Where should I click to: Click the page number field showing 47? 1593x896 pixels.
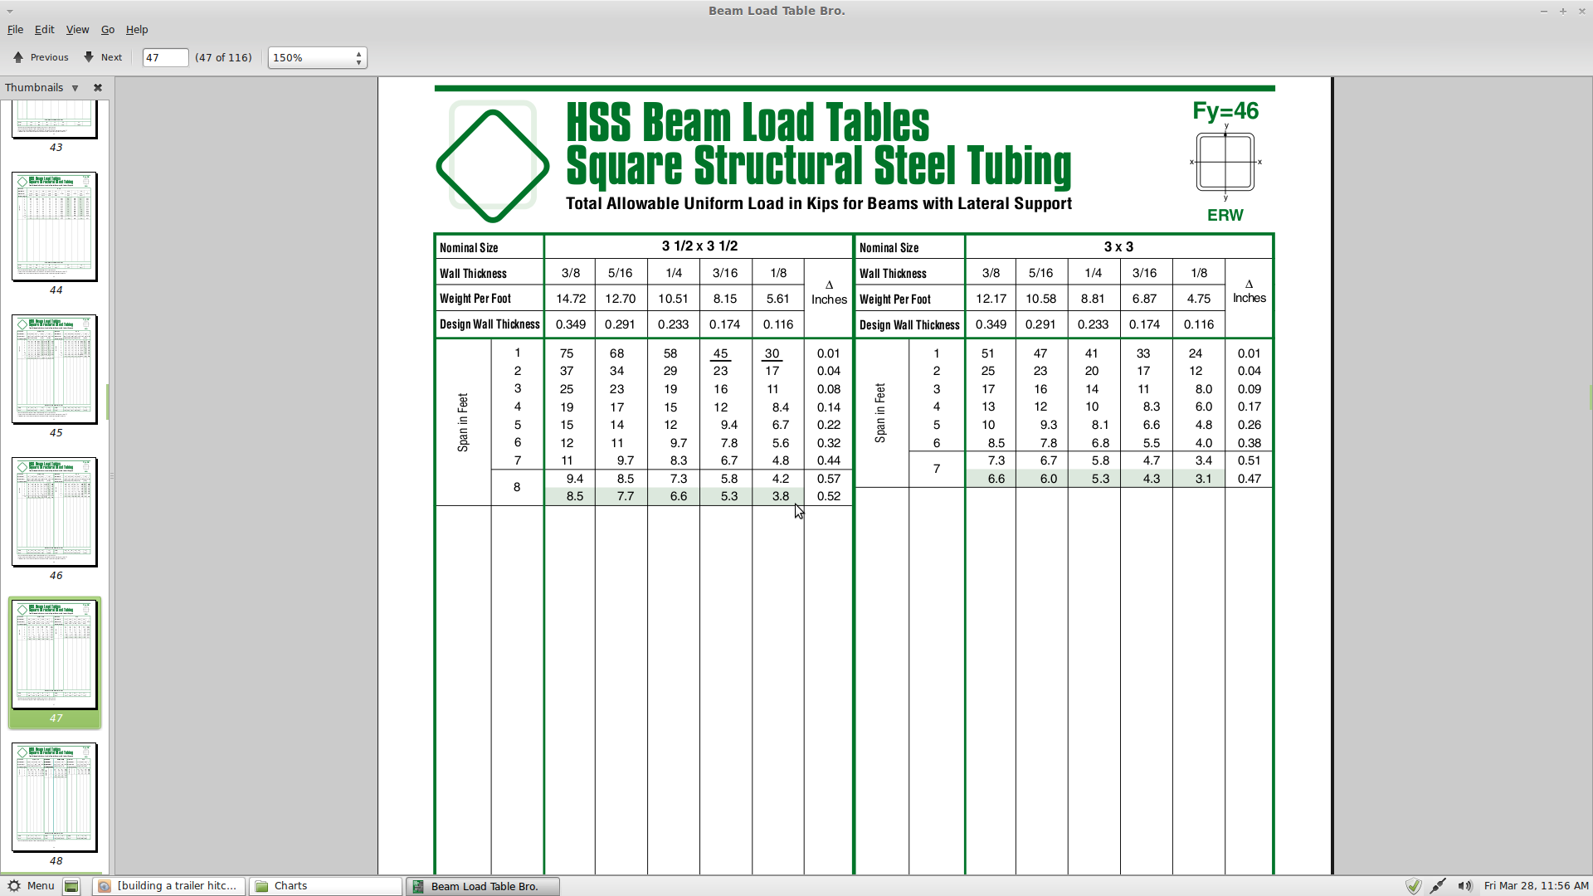click(165, 57)
